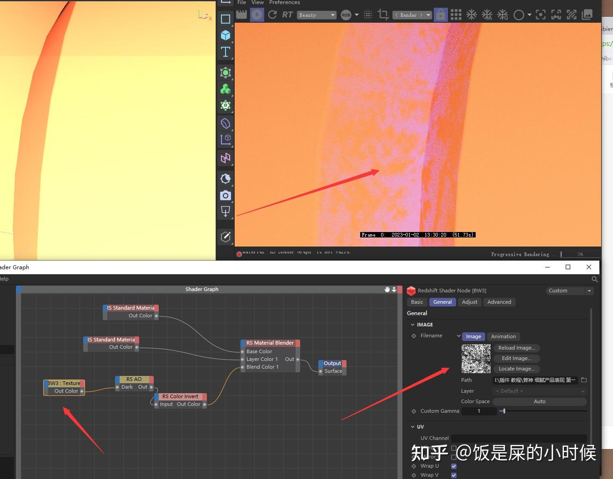
Task: Uncheck the Wrap U checkbox
Action: (454, 466)
